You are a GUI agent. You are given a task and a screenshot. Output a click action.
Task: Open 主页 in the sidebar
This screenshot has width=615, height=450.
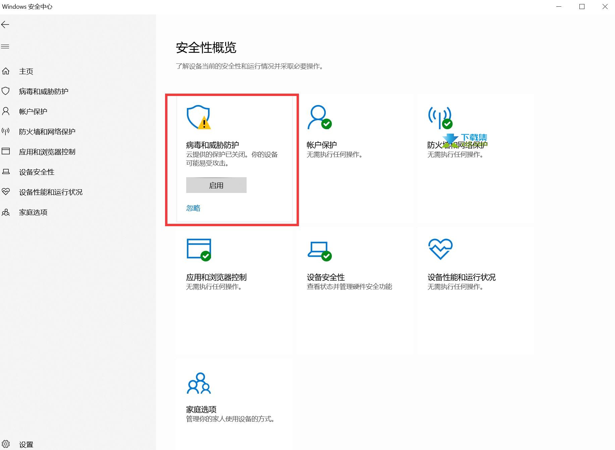coord(26,71)
